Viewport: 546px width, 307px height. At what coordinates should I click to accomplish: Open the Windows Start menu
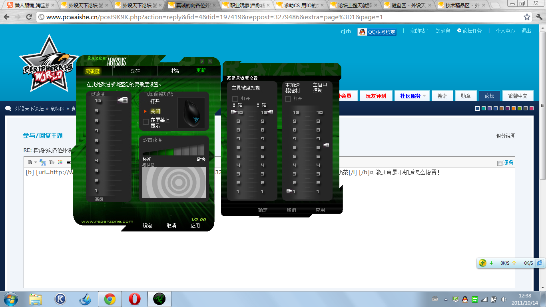pos(11,299)
